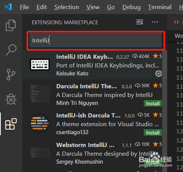Image resolution: width=183 pixels, height=172 pixels.
Task: Click the editor tab's orange code-file icon
Action: 176,22
